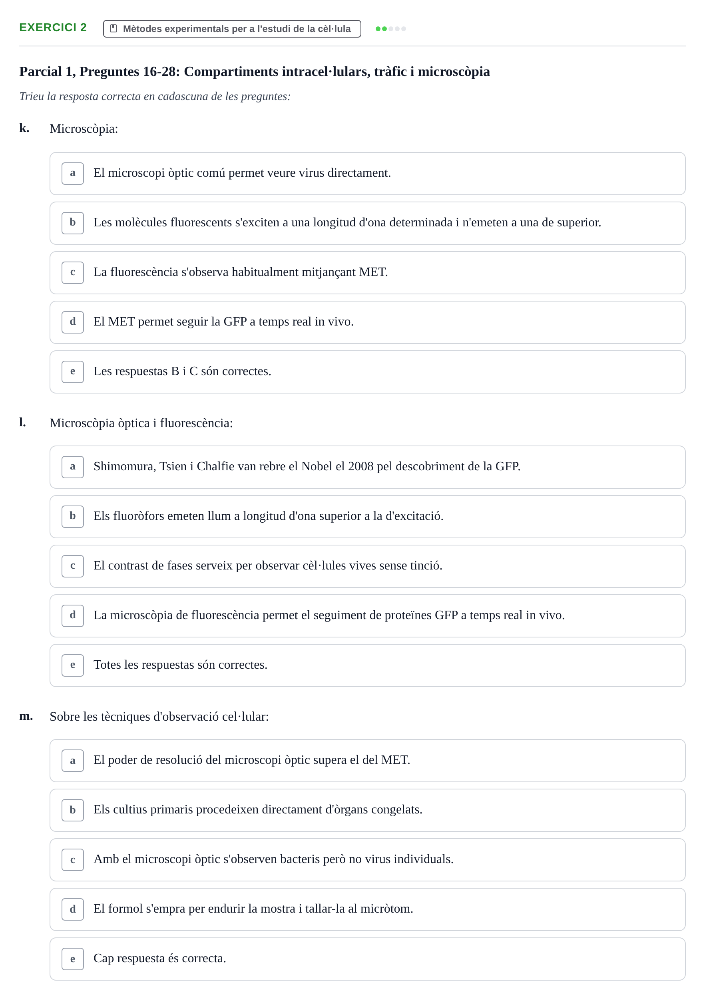Choose the formol and micròtom answer
705x1007 pixels.
point(367,909)
